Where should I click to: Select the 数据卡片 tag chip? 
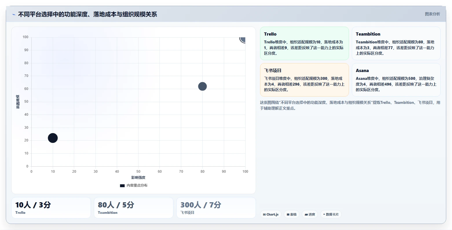click(x=331, y=214)
